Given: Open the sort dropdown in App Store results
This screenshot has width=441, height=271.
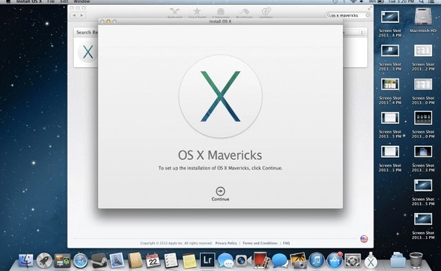Looking at the screenshot, I should pos(362,33).
